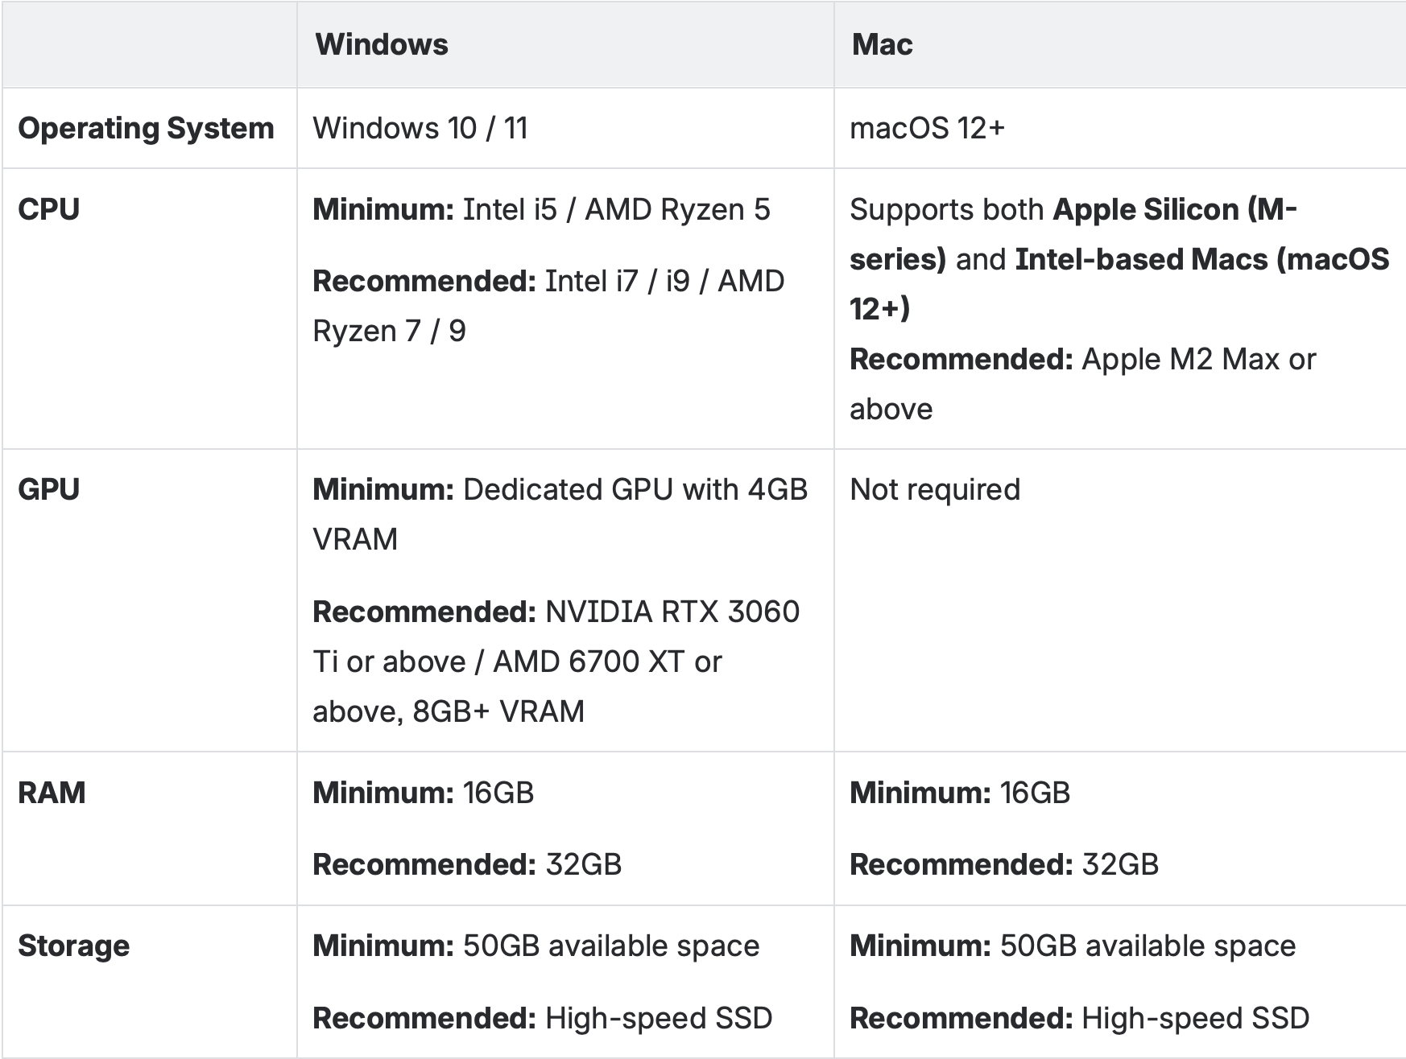Select the Mac column header

click(882, 44)
